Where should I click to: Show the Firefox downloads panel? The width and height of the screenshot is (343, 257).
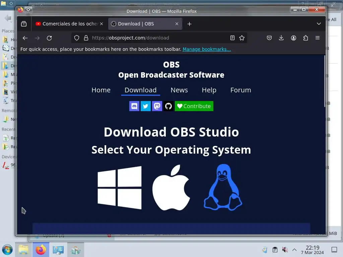(x=281, y=38)
